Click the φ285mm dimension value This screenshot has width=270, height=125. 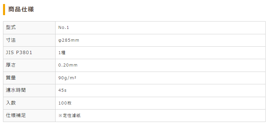point(69,40)
